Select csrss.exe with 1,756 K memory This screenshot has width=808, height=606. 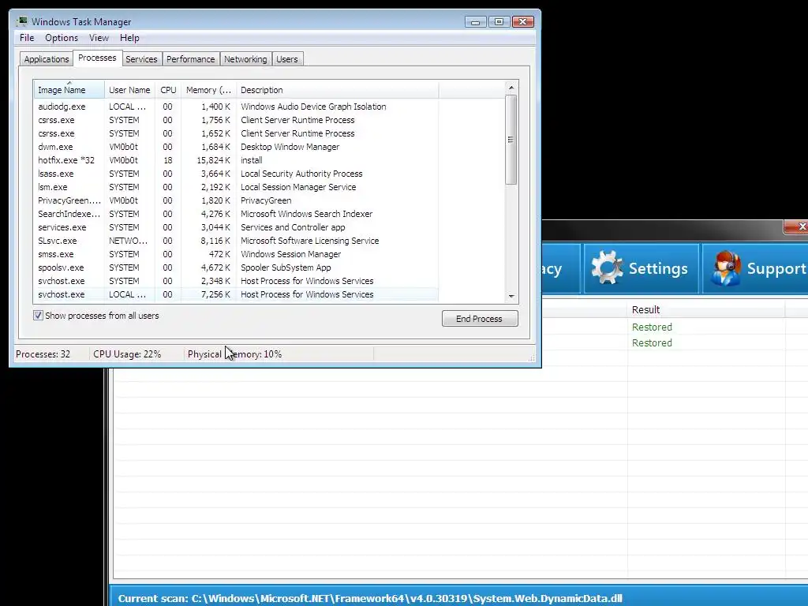(236, 120)
